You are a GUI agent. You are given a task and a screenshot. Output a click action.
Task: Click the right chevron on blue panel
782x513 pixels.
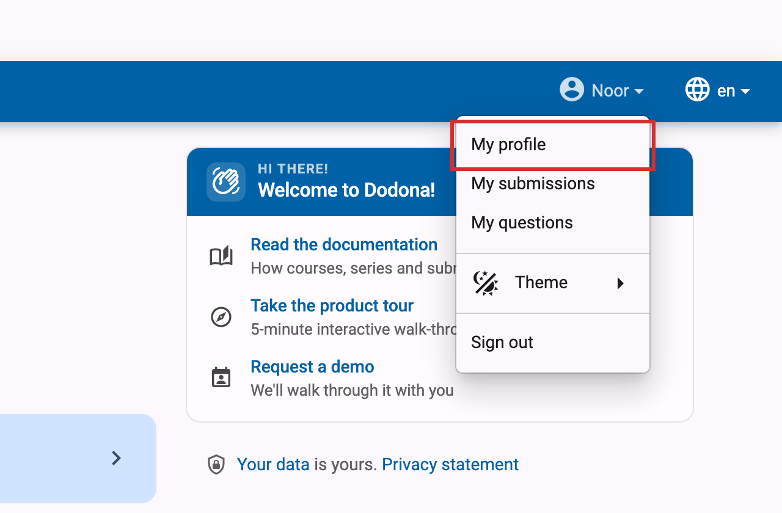[x=116, y=458]
